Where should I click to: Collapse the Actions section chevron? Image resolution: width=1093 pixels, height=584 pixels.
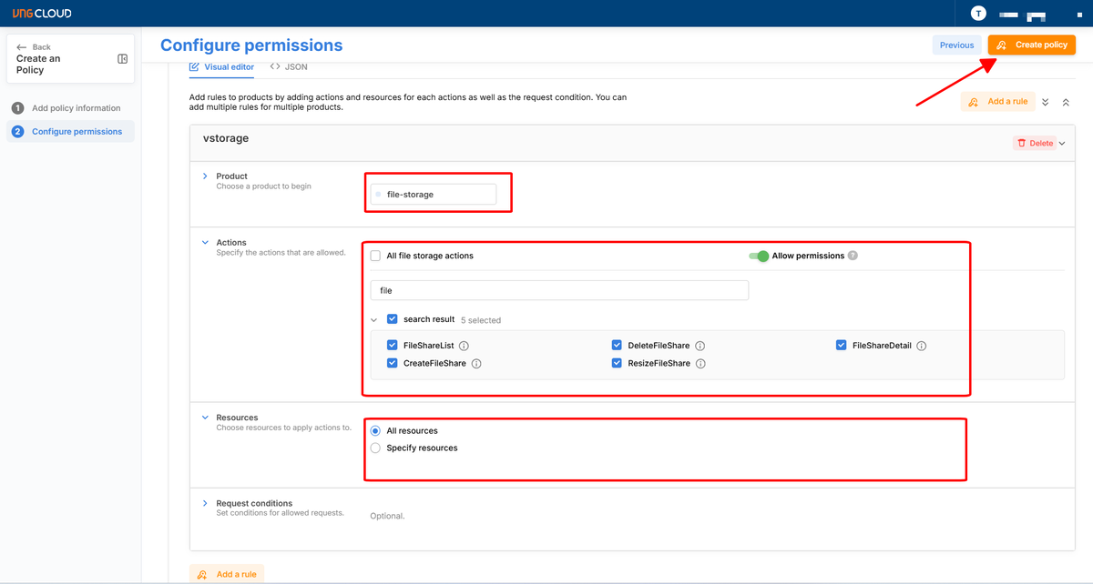[x=205, y=243]
